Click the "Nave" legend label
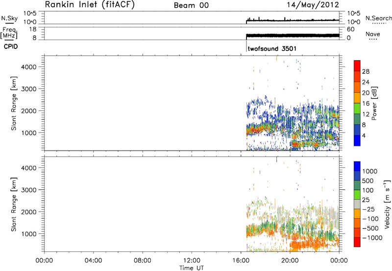 click(373, 34)
